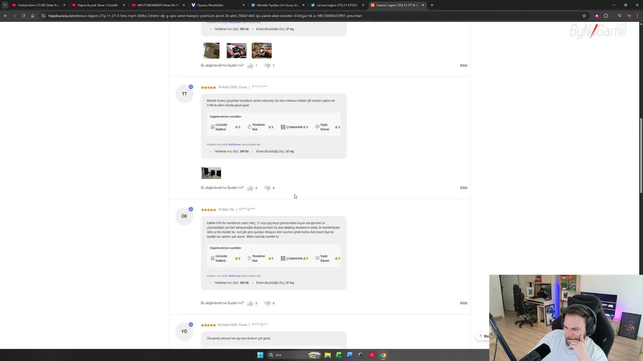Screen dimensions: 643x361
Task: Click Çözünürlük grid icon in TT review
Action: 283,127
